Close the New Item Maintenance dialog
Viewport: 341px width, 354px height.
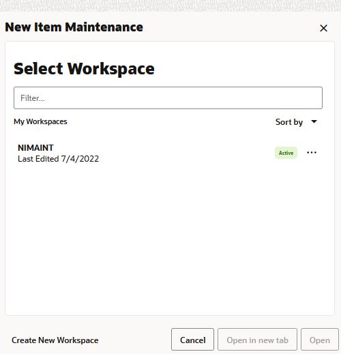[x=323, y=28]
